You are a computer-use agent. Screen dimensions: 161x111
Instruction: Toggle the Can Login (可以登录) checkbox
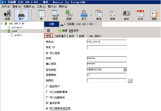coord(47,53)
